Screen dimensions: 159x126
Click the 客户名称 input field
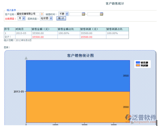[x=28, y=14]
